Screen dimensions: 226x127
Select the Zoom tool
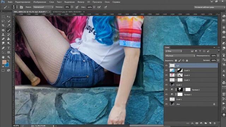coord(8,57)
